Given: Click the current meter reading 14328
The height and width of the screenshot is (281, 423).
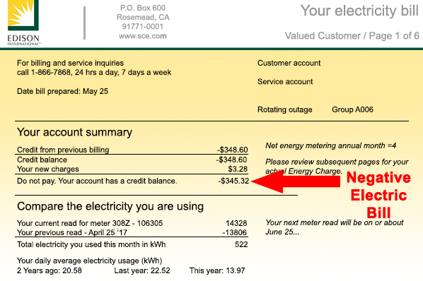Looking at the screenshot, I should (x=236, y=223).
